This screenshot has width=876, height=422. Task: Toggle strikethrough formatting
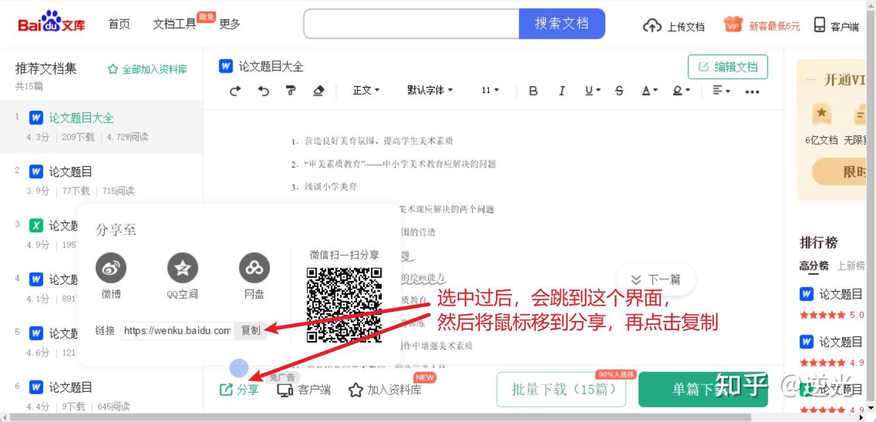coord(619,91)
